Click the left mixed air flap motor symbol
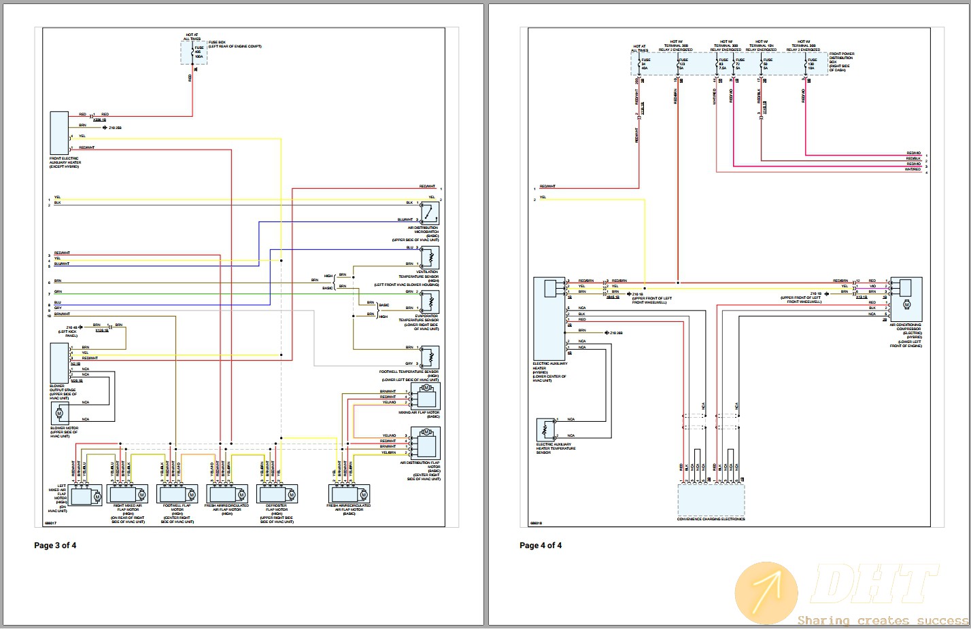This screenshot has height=629, width=971. (x=86, y=497)
